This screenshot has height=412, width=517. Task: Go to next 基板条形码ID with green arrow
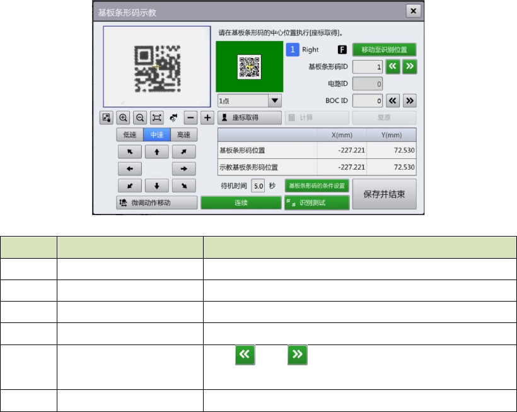[x=410, y=66]
